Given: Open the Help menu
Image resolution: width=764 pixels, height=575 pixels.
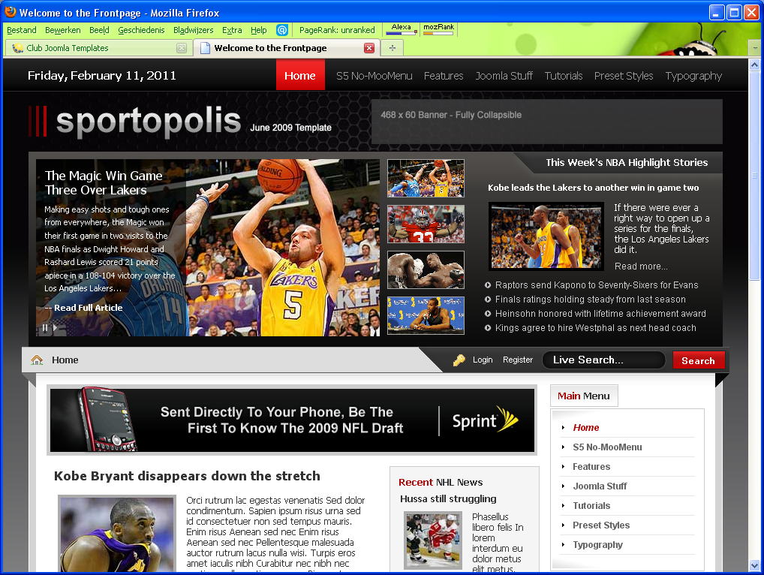Looking at the screenshot, I should [x=259, y=30].
